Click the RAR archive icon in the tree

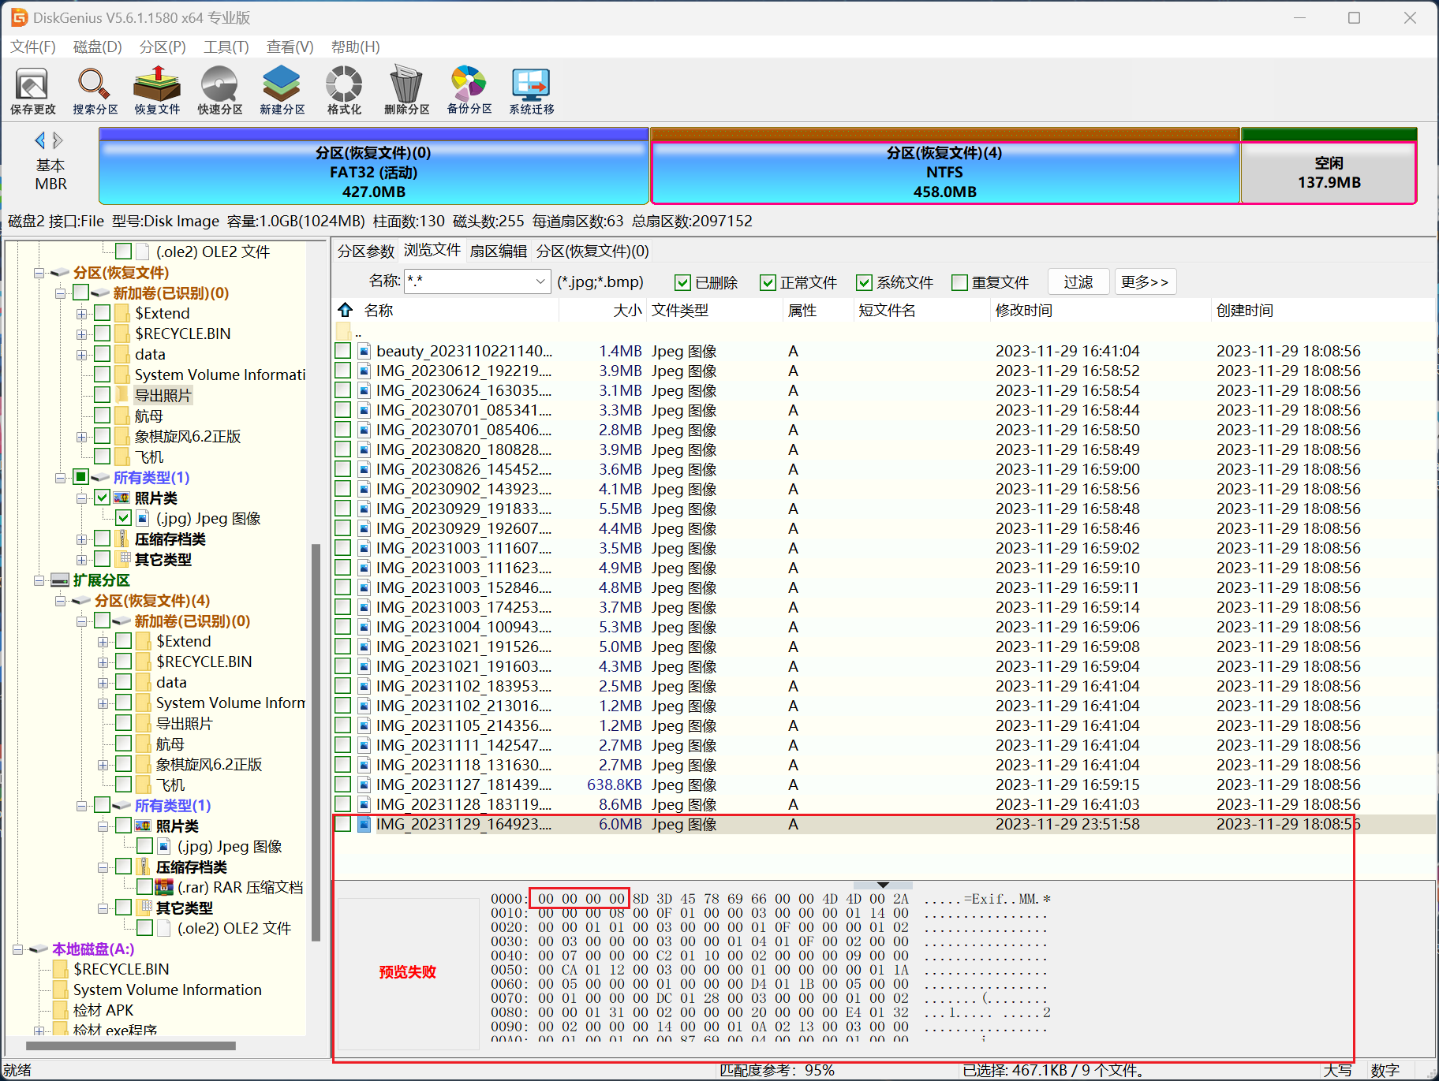click(164, 887)
